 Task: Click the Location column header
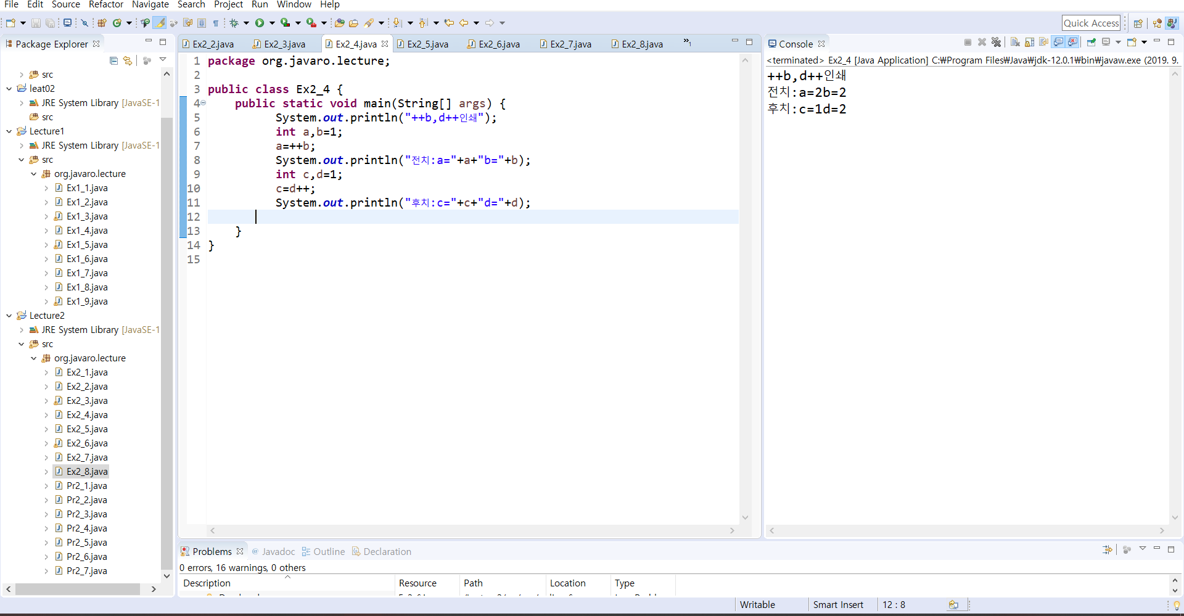(x=577, y=583)
